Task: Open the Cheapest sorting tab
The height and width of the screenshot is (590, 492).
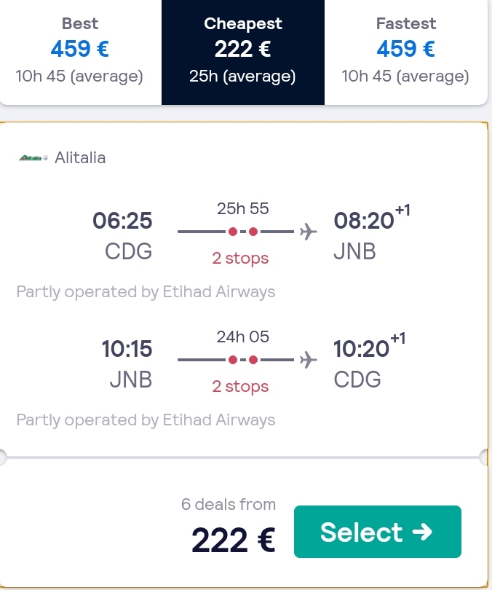Action: pos(243,52)
